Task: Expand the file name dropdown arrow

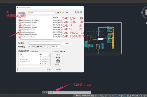Action: 59,43
